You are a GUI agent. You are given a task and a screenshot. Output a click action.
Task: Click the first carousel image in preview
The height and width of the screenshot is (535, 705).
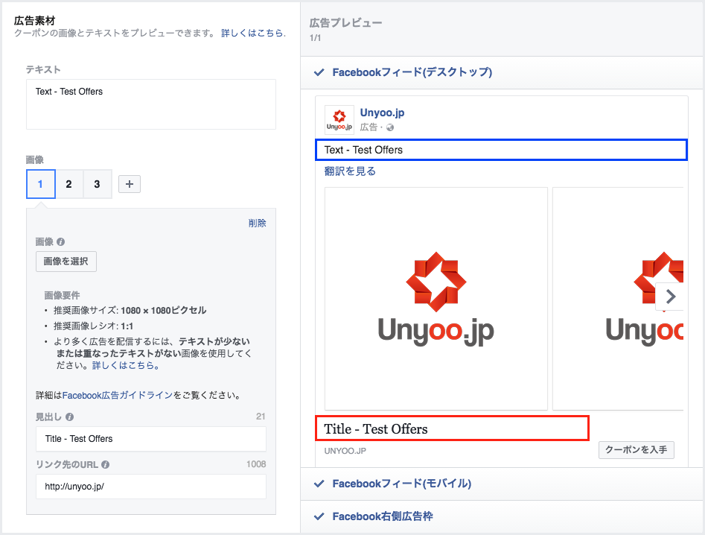[x=436, y=299]
